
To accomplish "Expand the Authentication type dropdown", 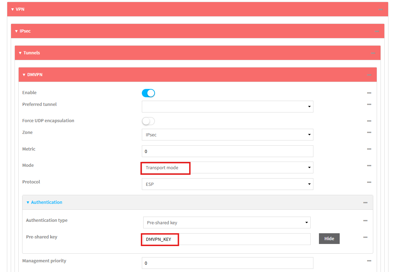I will pos(227,223).
